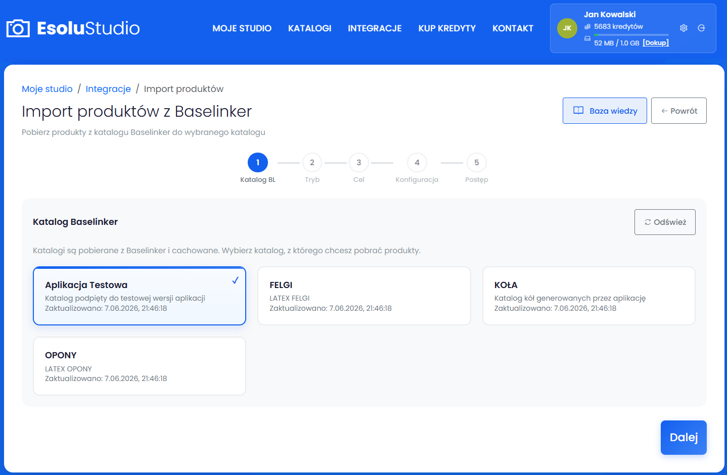The image size is (727, 475).
Task: Click the JK user avatar
Action: tap(567, 28)
